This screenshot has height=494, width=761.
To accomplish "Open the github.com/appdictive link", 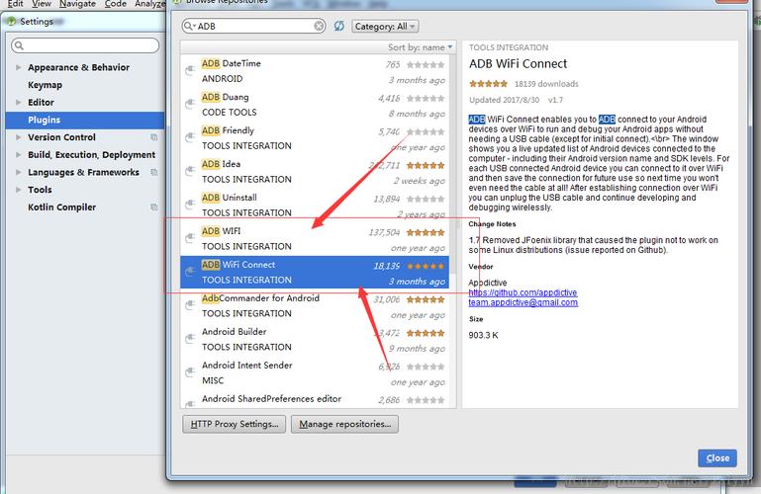I will [523, 292].
